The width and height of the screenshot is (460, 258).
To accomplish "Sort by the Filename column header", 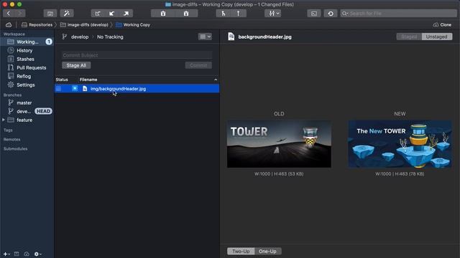I will (88, 80).
